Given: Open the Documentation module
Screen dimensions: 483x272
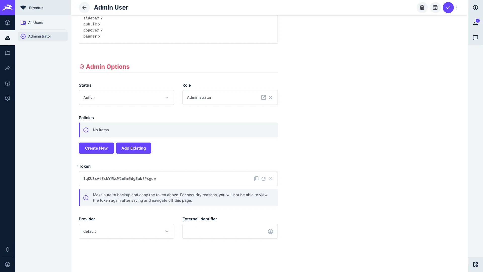Looking at the screenshot, I should pos(8,83).
